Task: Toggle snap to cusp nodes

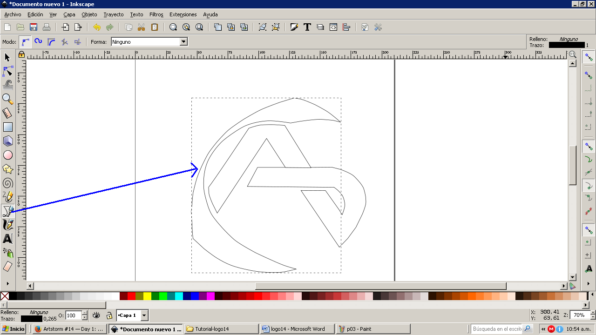Action: point(589,186)
